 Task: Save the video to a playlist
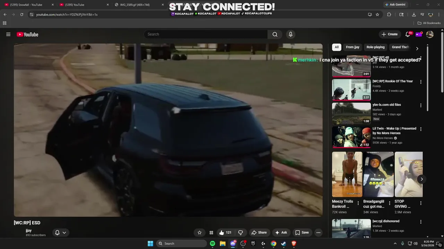pyautogui.click(x=302, y=232)
